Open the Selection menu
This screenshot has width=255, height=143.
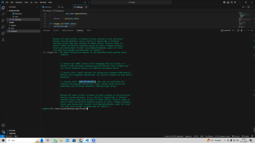pos(19,2)
